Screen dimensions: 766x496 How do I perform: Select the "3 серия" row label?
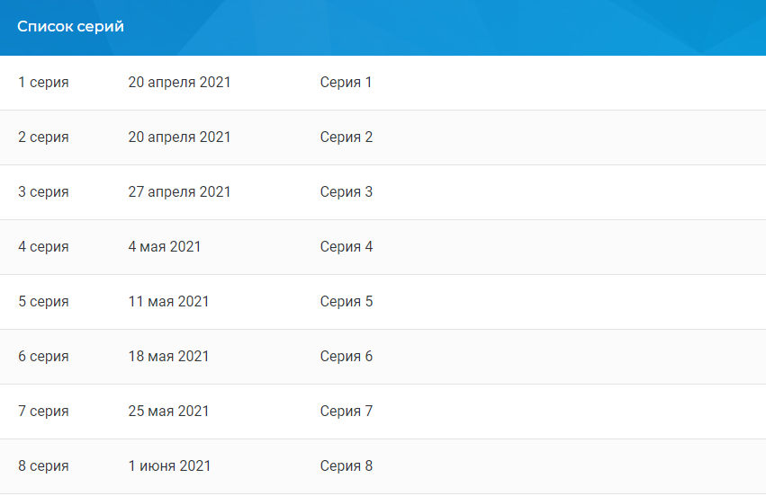43,192
